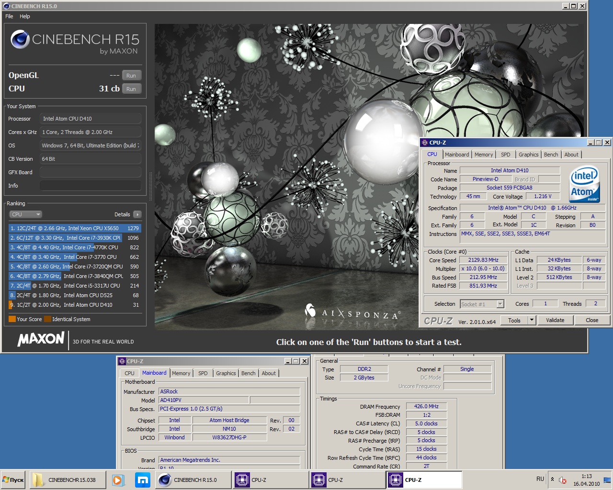Open the Graphics tab in Mainboard CPU-Z window

click(x=226, y=373)
